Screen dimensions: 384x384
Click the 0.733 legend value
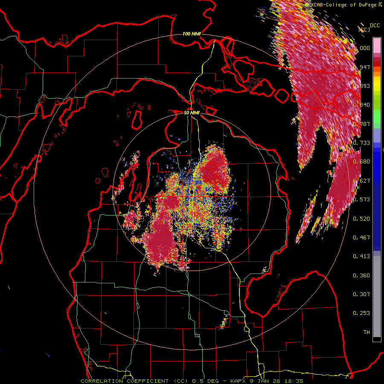(x=361, y=143)
